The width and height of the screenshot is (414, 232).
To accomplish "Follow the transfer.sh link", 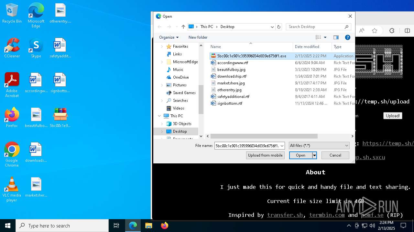I will (285, 215).
